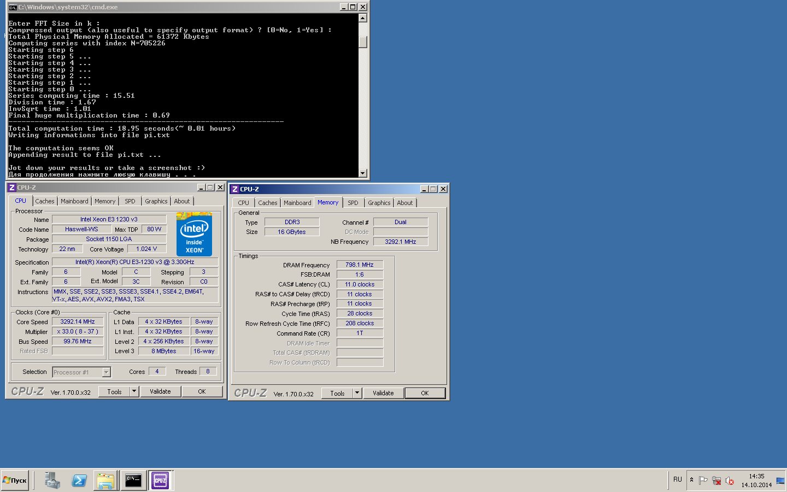Click Core Voltage value 1.024 V
The image size is (787, 492).
(x=146, y=249)
